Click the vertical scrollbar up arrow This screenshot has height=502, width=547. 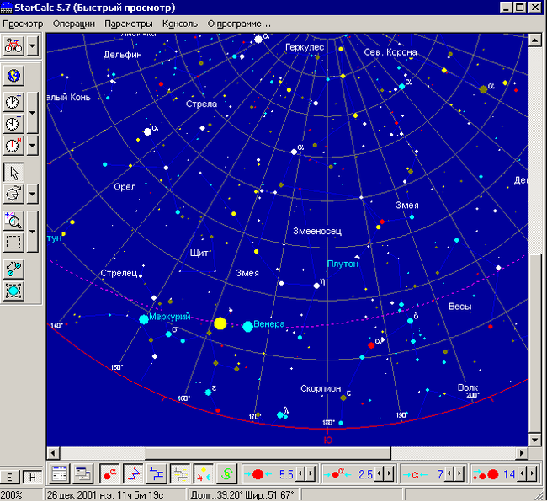coord(534,40)
